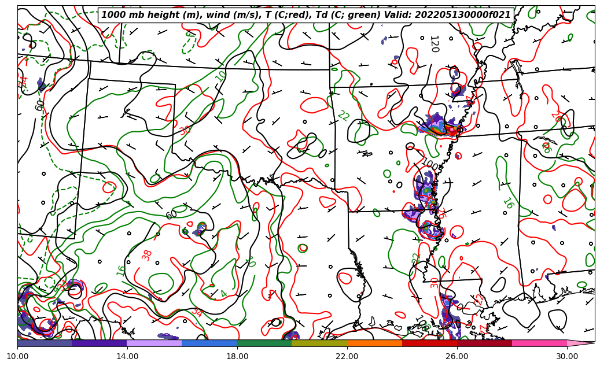The height and width of the screenshot is (366, 600).
Task: Pick the olive colorbar segment ending at 22.00
Action: coord(319,343)
